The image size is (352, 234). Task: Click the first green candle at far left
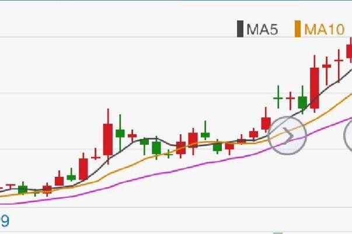pyautogui.click(x=23, y=189)
